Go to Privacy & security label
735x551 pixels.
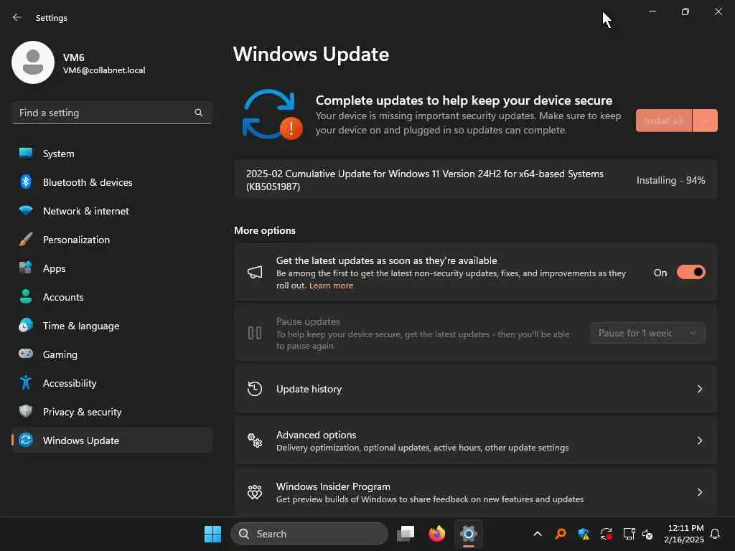(82, 412)
